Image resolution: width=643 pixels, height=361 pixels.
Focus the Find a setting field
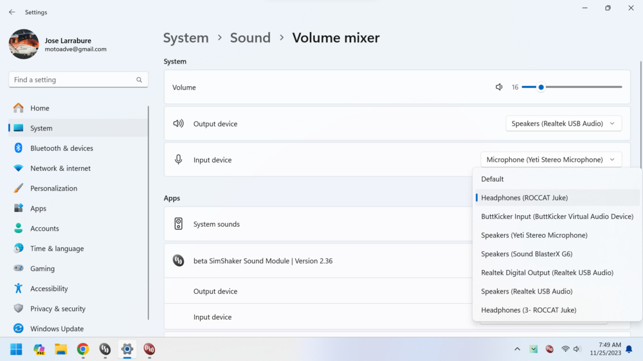[x=71, y=80]
